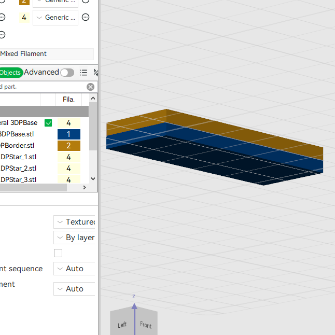The height and width of the screenshot is (335, 335).
Task: Click the object list scroll down arrow
Action: point(93,179)
